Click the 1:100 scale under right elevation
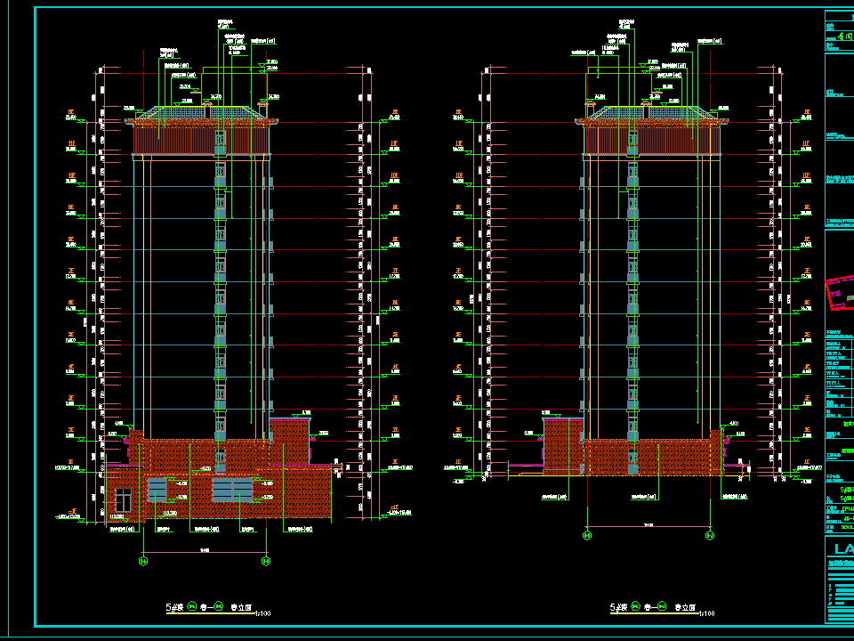 coord(706,613)
